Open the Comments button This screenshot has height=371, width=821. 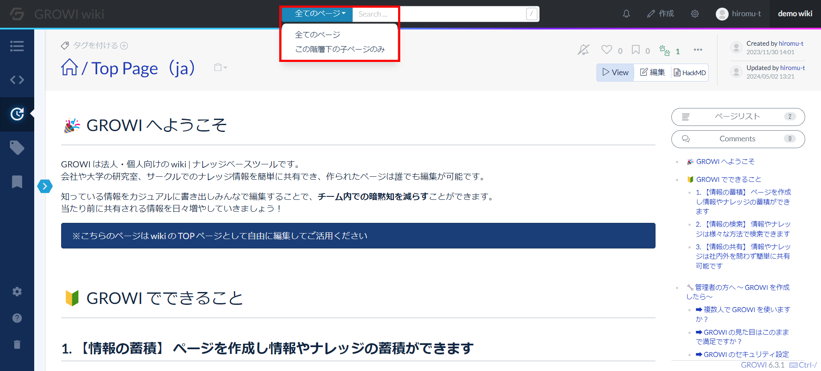(x=738, y=139)
